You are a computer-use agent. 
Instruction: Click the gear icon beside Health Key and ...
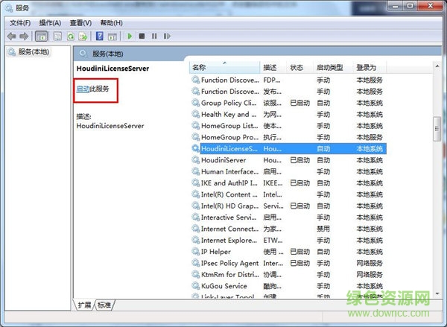point(195,114)
